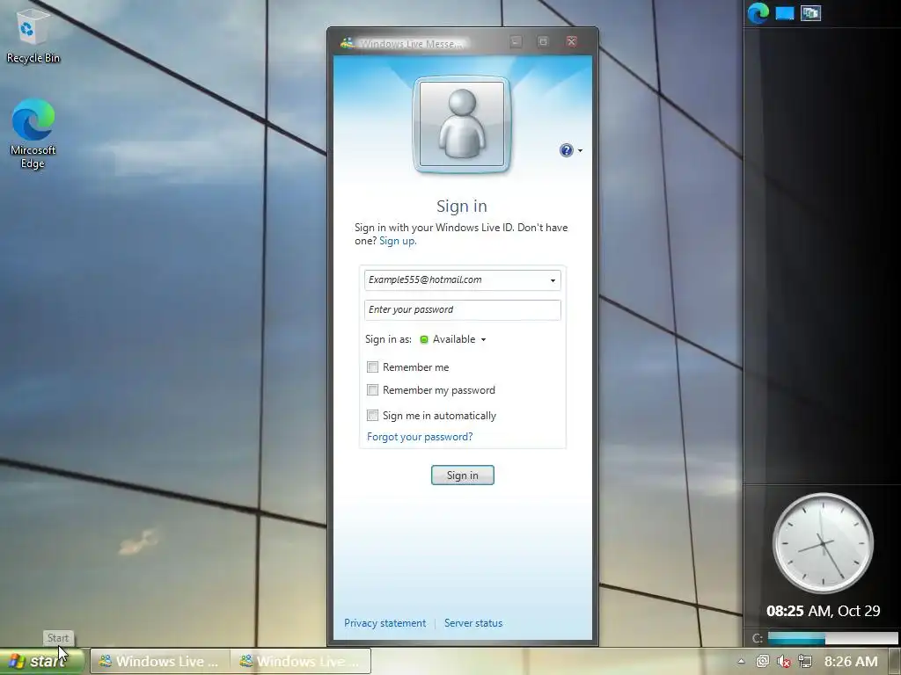The width and height of the screenshot is (901, 675).
Task: Focus the Enter your password field
Action: coord(463,310)
